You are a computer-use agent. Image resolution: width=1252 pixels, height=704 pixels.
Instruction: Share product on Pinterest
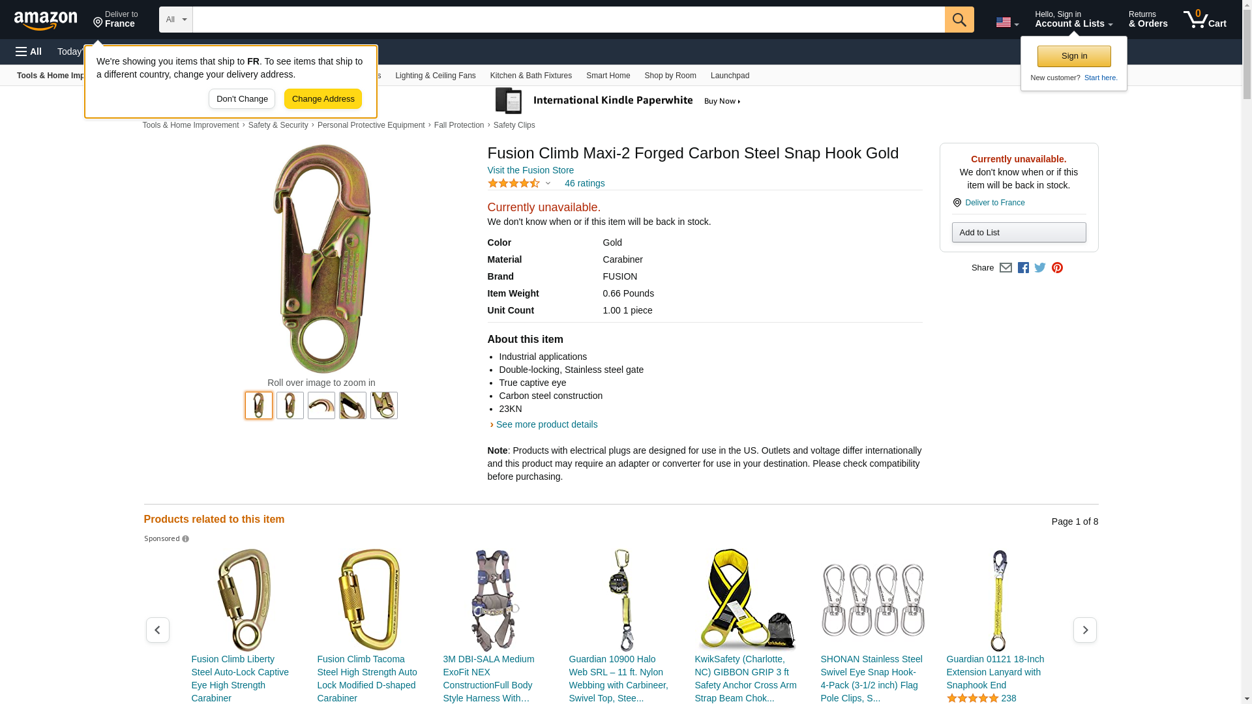click(1057, 268)
